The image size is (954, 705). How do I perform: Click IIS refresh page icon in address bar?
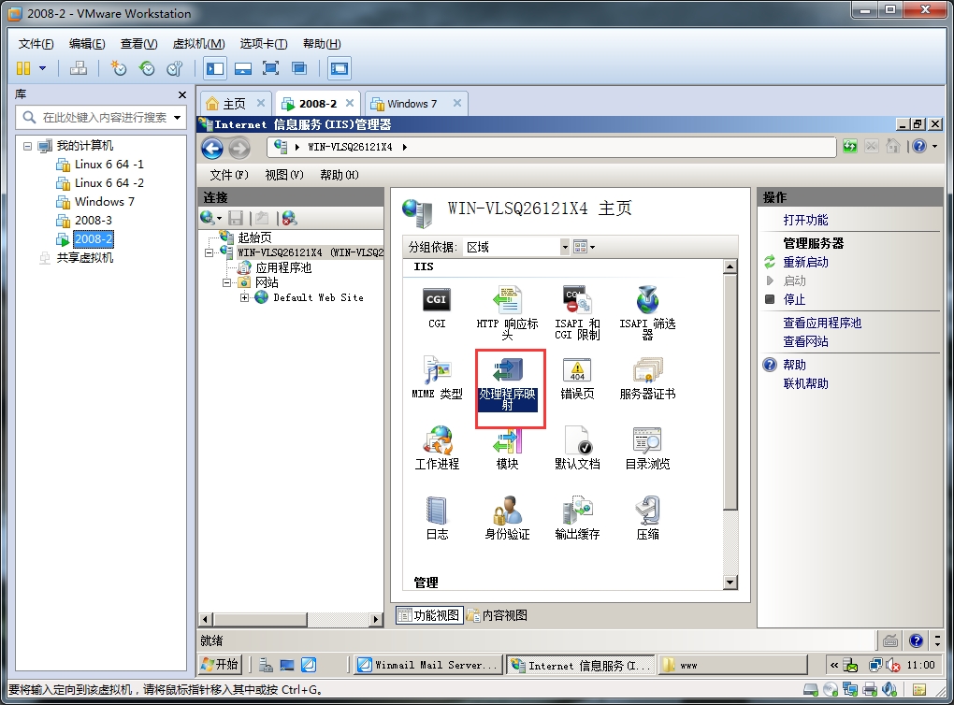(850, 146)
